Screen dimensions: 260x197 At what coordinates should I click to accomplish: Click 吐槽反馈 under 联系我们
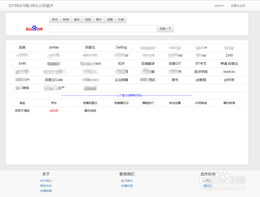(x=127, y=186)
